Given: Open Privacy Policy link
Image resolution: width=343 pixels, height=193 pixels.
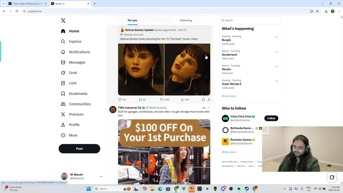Looking at the screenshot, I should [x=247, y=162].
